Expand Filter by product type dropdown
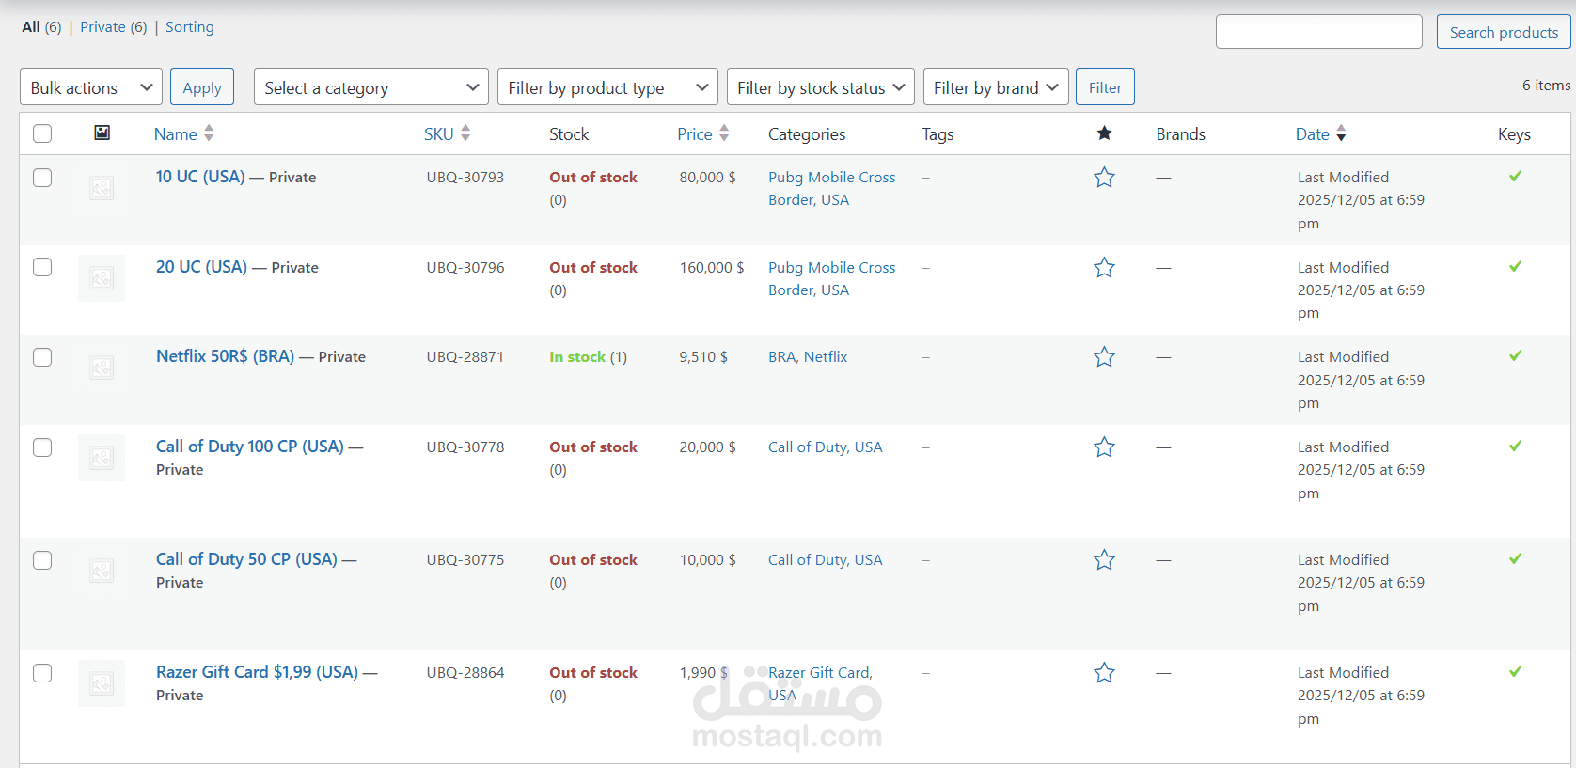The width and height of the screenshot is (1576, 768). [x=607, y=87]
